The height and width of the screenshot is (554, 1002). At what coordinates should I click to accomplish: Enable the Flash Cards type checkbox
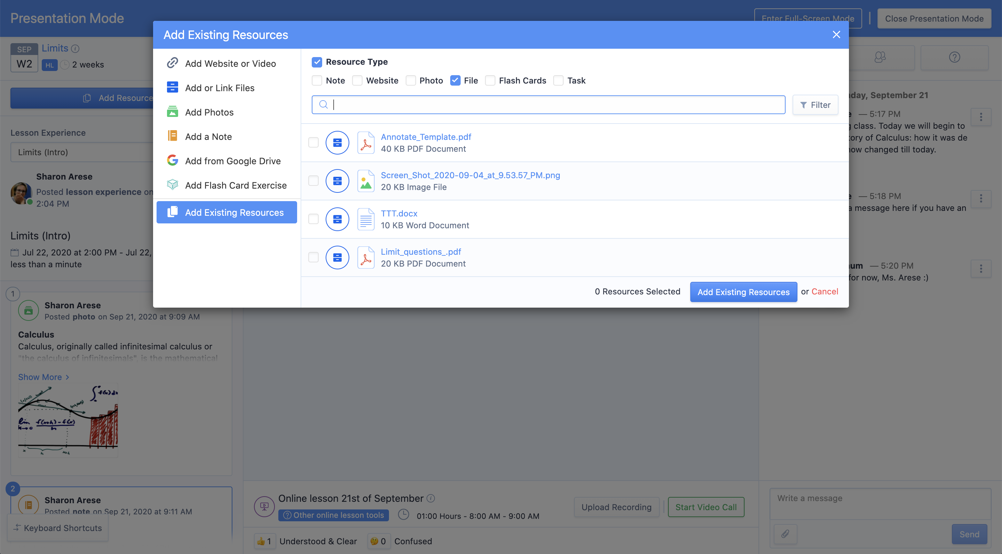pyautogui.click(x=490, y=80)
